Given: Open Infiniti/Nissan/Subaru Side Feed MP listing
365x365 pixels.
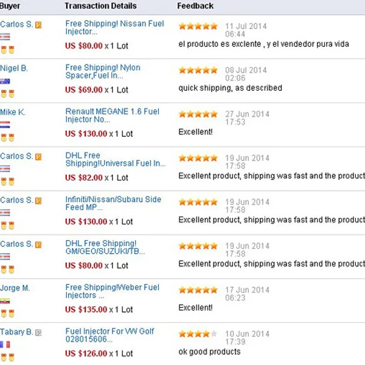Looking at the screenshot, I should pyautogui.click(x=113, y=203).
